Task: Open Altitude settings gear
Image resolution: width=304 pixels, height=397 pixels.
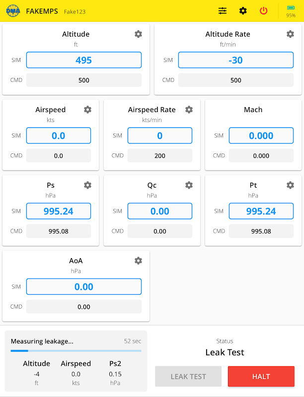Action: click(x=139, y=34)
